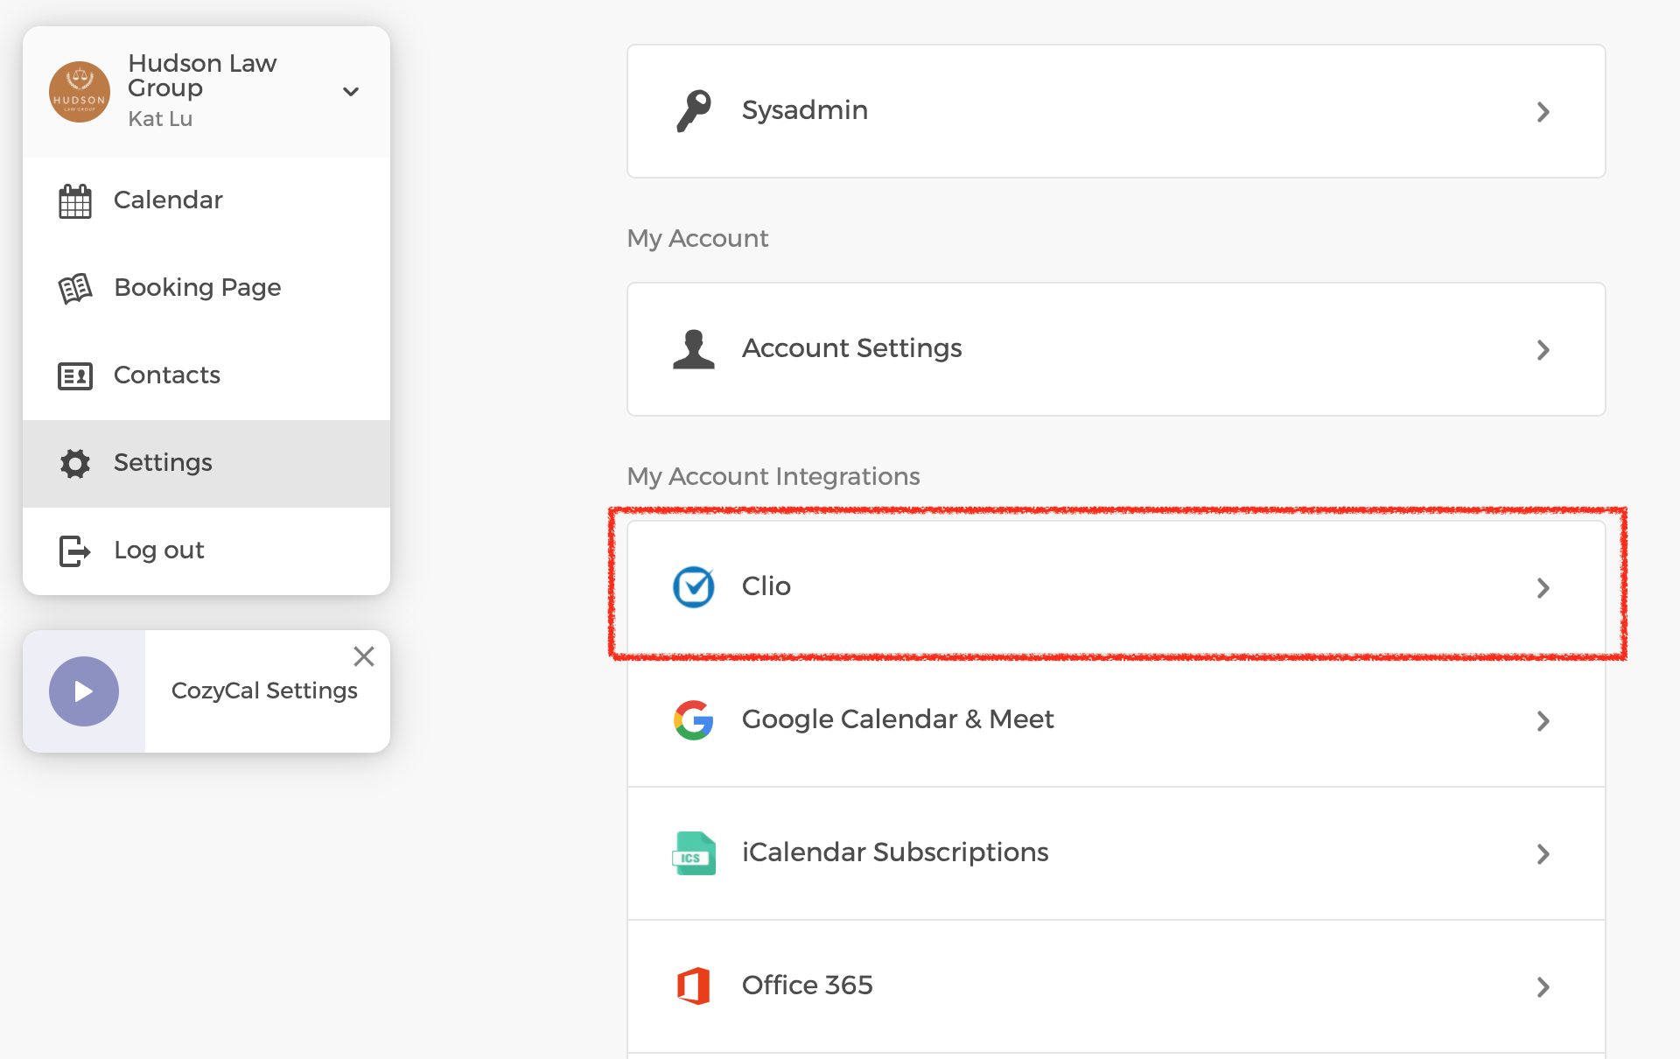The width and height of the screenshot is (1680, 1059).
Task: Click the Sysadmin key icon
Action: [694, 111]
